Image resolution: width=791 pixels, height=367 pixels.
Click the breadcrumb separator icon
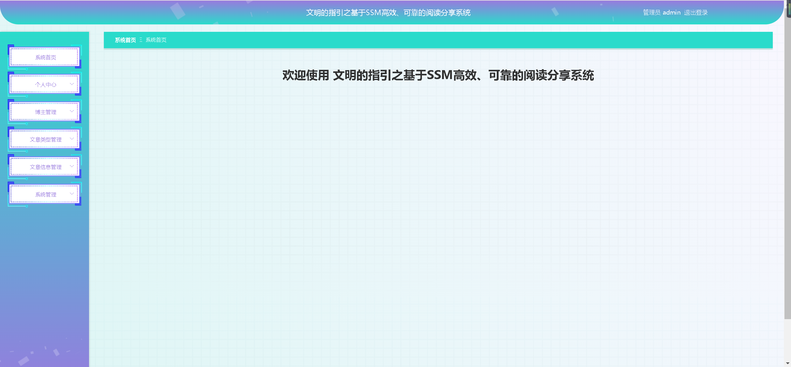(141, 40)
